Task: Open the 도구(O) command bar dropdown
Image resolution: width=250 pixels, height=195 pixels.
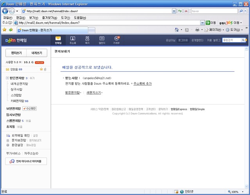Action: (x=234, y=30)
